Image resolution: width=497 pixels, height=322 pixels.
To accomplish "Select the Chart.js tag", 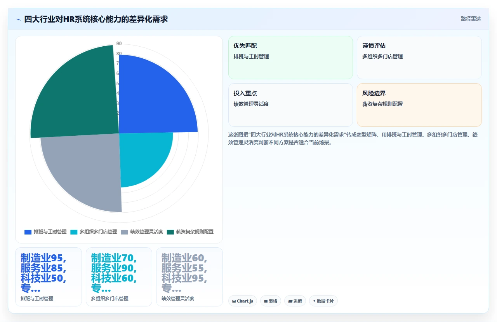I will tap(243, 301).
